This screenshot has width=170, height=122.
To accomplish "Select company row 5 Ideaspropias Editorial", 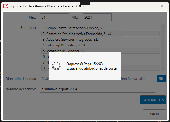I will (101, 51).
